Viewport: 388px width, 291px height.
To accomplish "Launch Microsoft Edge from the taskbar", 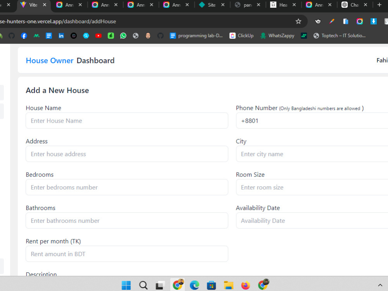I will pos(194,285).
